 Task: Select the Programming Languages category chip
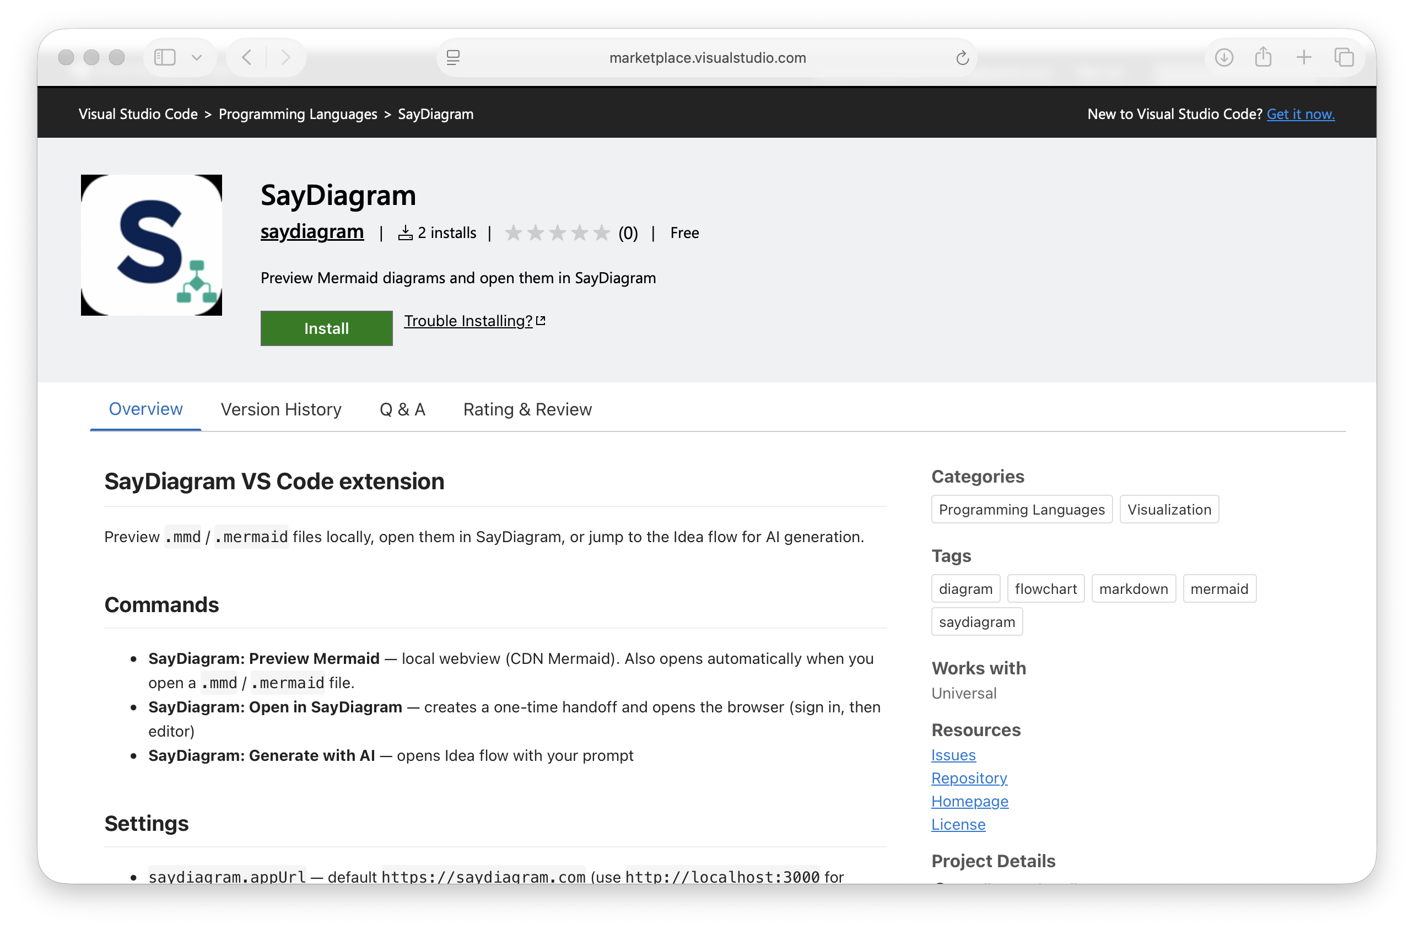(1022, 510)
